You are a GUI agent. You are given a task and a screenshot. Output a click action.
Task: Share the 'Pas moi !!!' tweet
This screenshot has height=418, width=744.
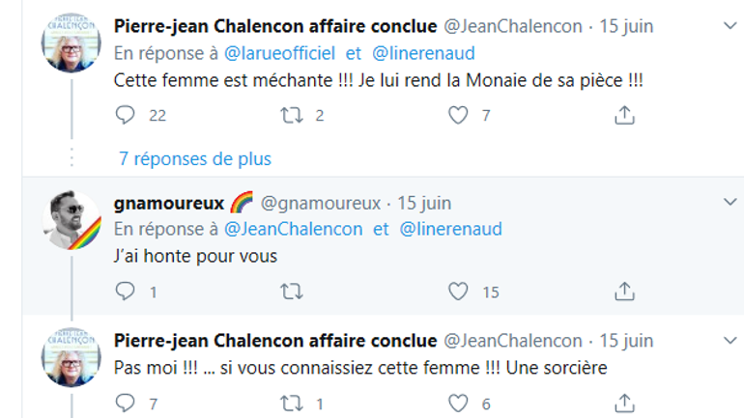click(624, 403)
